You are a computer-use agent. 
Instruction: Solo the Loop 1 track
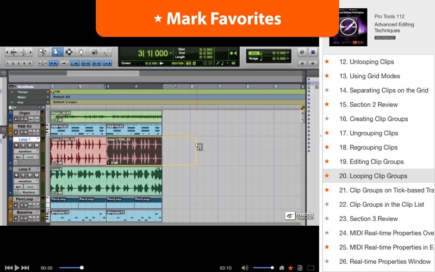30,145
